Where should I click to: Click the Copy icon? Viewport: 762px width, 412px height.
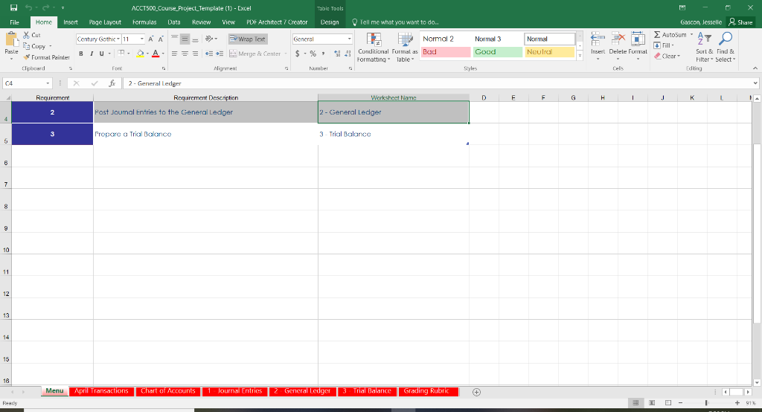click(x=26, y=46)
